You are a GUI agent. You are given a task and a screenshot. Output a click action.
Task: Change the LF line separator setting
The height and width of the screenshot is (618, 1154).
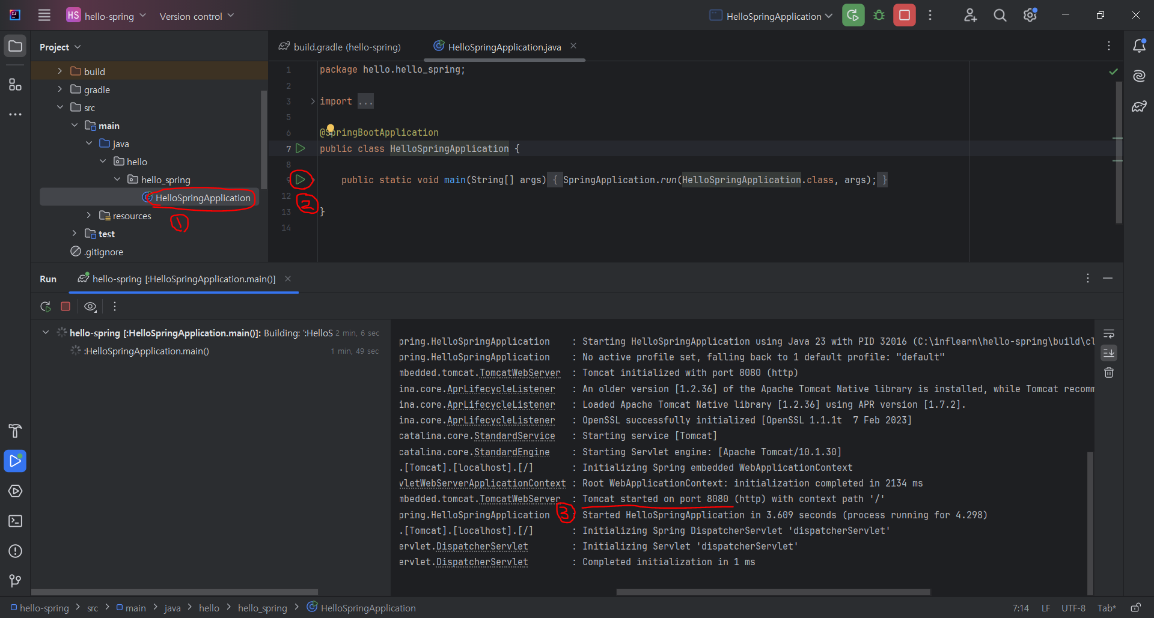click(x=1046, y=608)
